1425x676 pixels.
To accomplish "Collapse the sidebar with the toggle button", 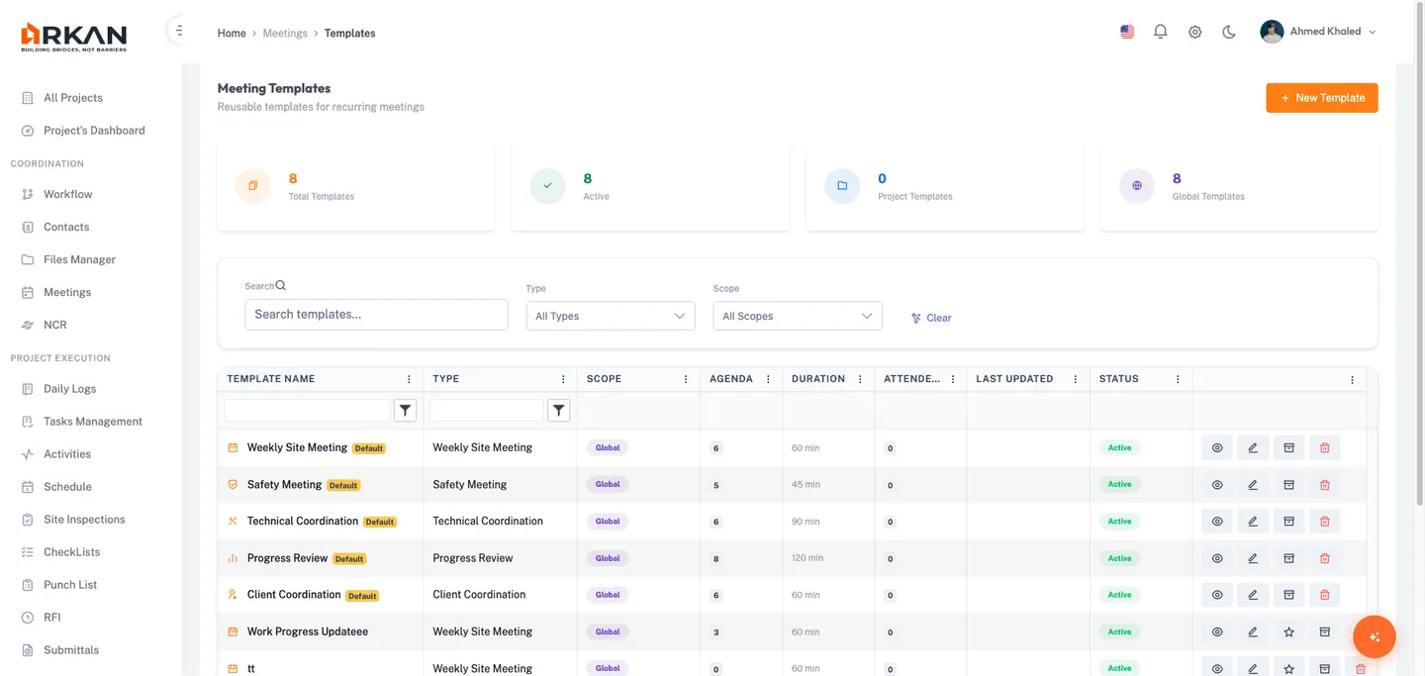I will (x=177, y=31).
